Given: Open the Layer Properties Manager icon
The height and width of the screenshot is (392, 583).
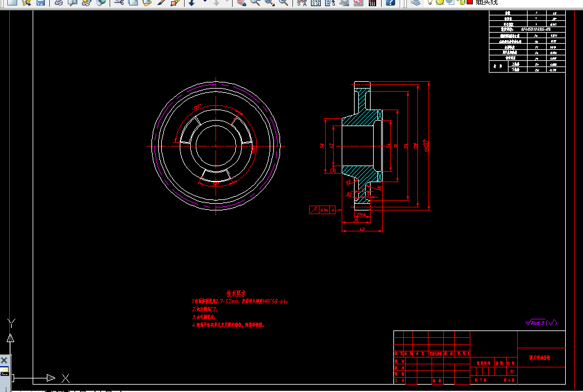Looking at the screenshot, I should click(x=416, y=2).
